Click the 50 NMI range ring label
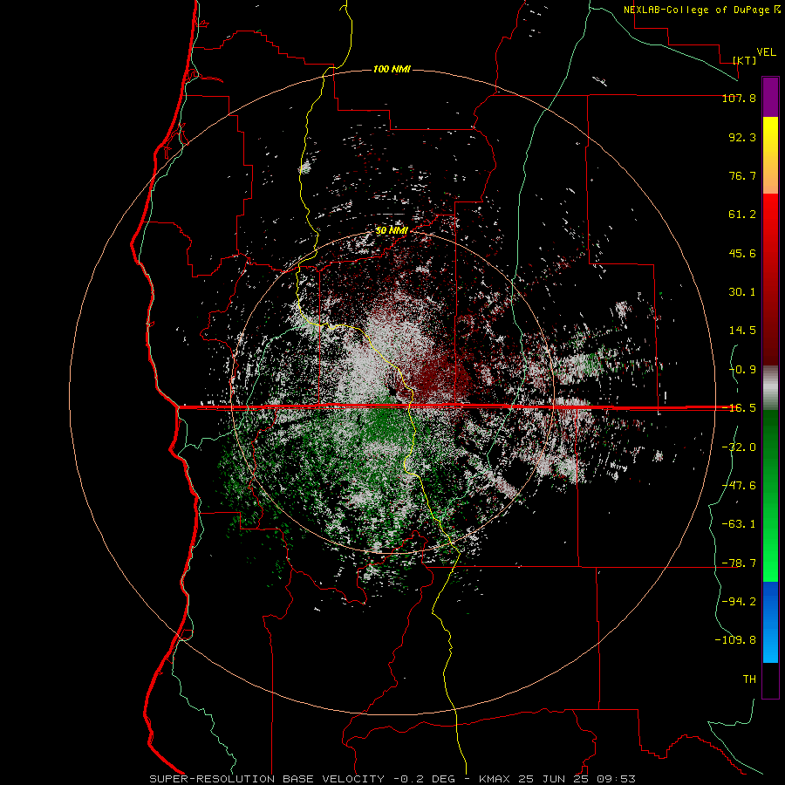This screenshot has width=785, height=785. [x=392, y=230]
